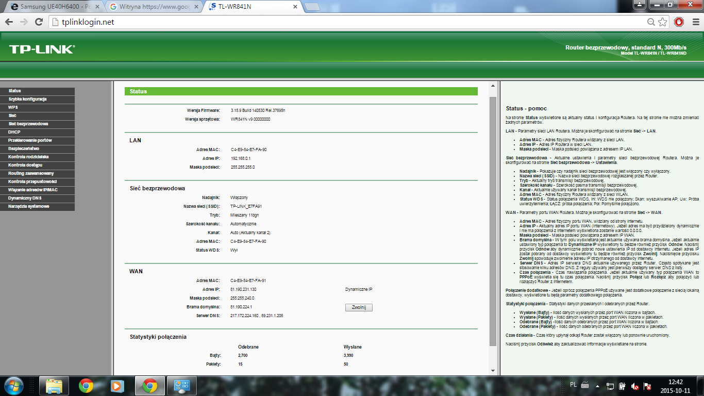Click the WAN MAC address C4-E9-84-E7-FA-91
704x396 pixels.
click(248, 280)
